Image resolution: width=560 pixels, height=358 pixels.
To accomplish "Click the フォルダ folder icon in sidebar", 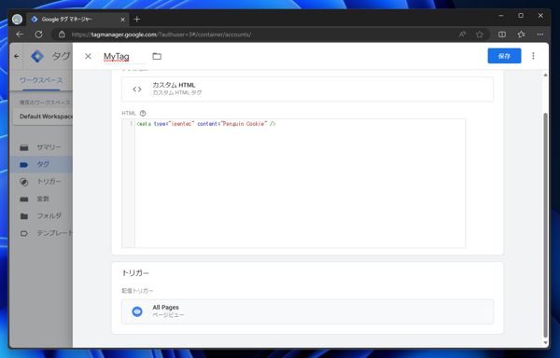I will [x=24, y=216].
